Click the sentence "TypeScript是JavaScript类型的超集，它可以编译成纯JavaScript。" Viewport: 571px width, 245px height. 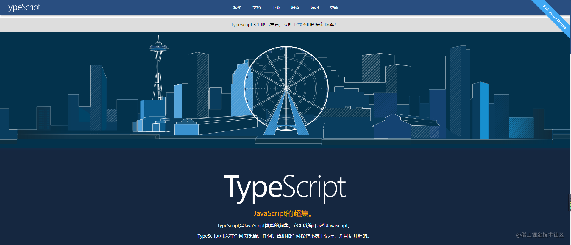[x=284, y=226]
